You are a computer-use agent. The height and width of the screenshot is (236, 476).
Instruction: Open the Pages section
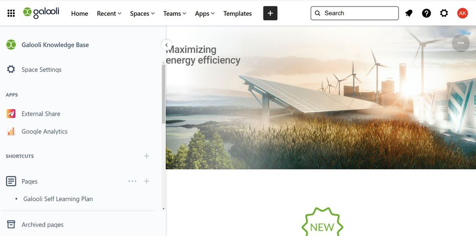tap(30, 181)
